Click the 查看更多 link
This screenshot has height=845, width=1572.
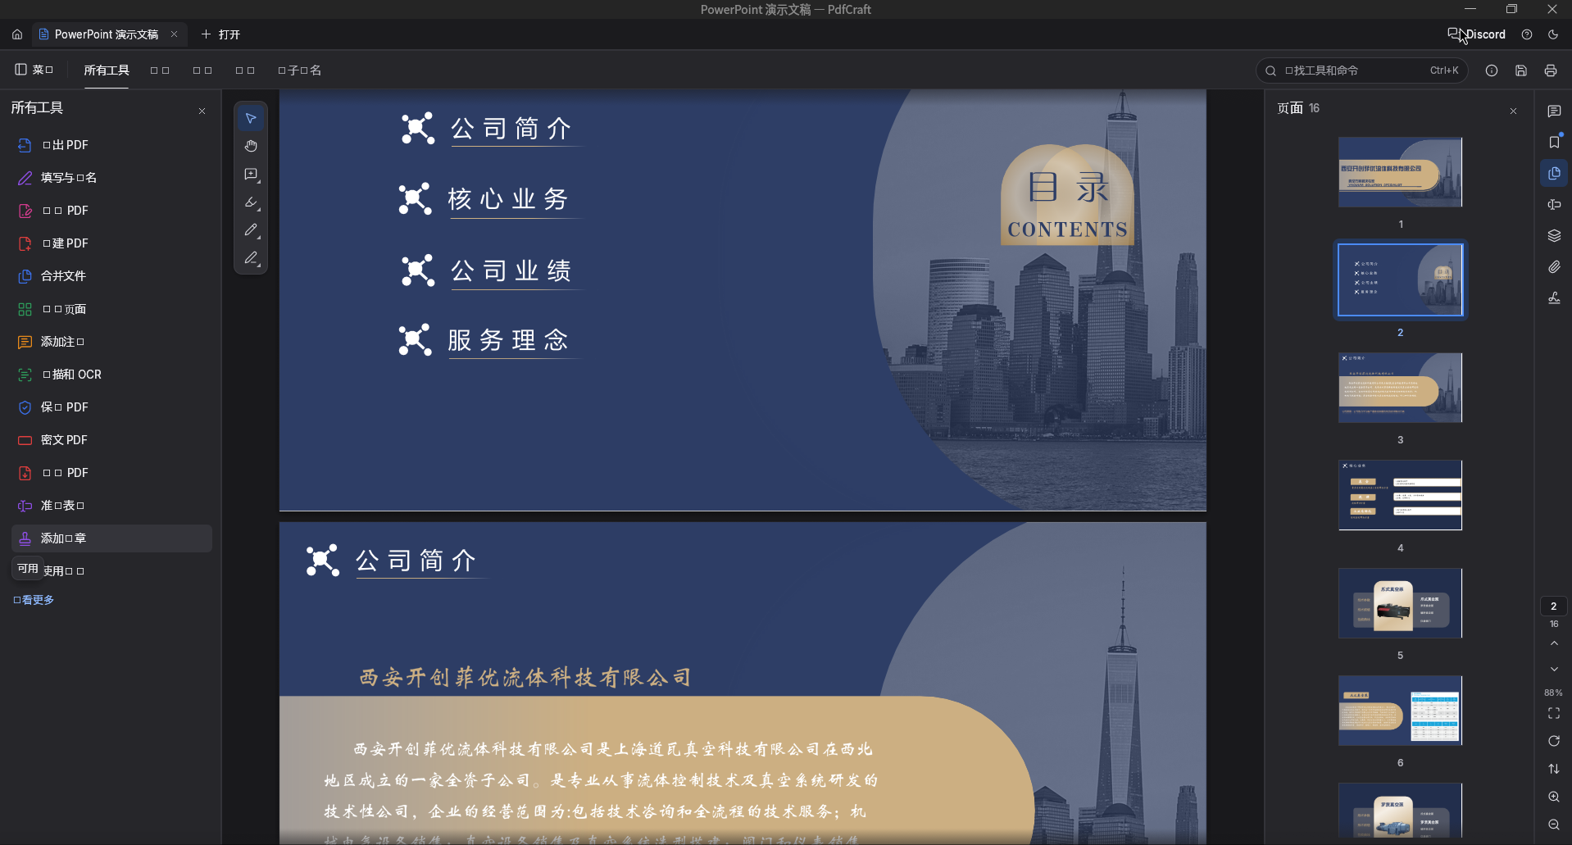tap(34, 600)
